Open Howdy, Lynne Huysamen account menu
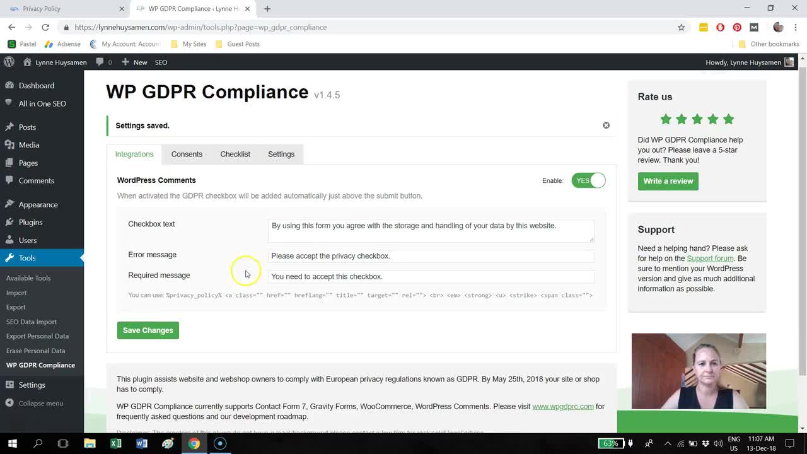The height and width of the screenshot is (454, 807). 750,62
